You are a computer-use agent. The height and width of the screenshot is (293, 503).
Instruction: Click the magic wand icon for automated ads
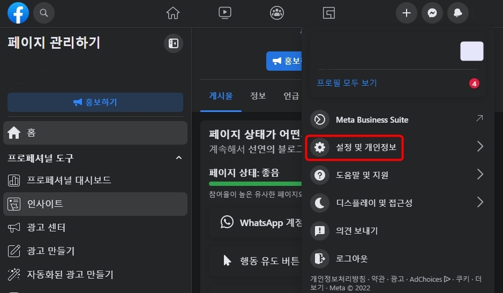point(14,275)
